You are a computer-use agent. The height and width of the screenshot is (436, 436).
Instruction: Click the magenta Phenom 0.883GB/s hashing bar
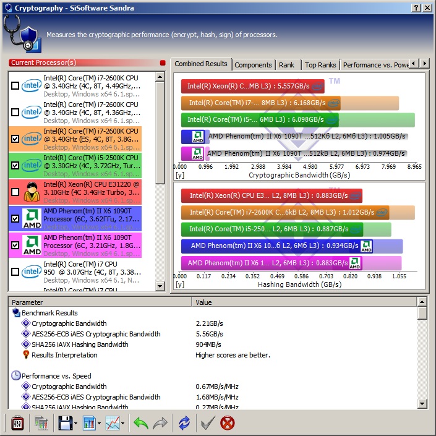point(271,263)
